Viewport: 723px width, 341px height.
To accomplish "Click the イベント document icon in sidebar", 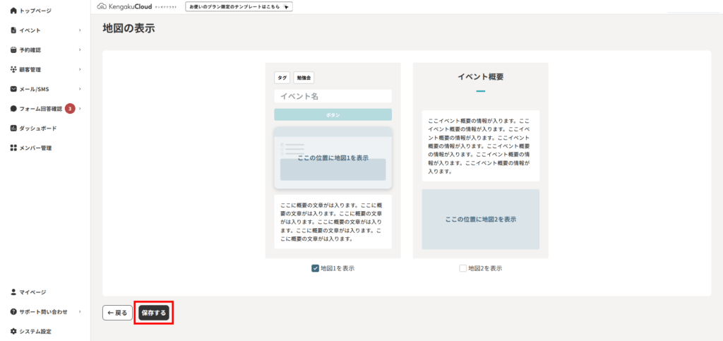I will click(13, 30).
